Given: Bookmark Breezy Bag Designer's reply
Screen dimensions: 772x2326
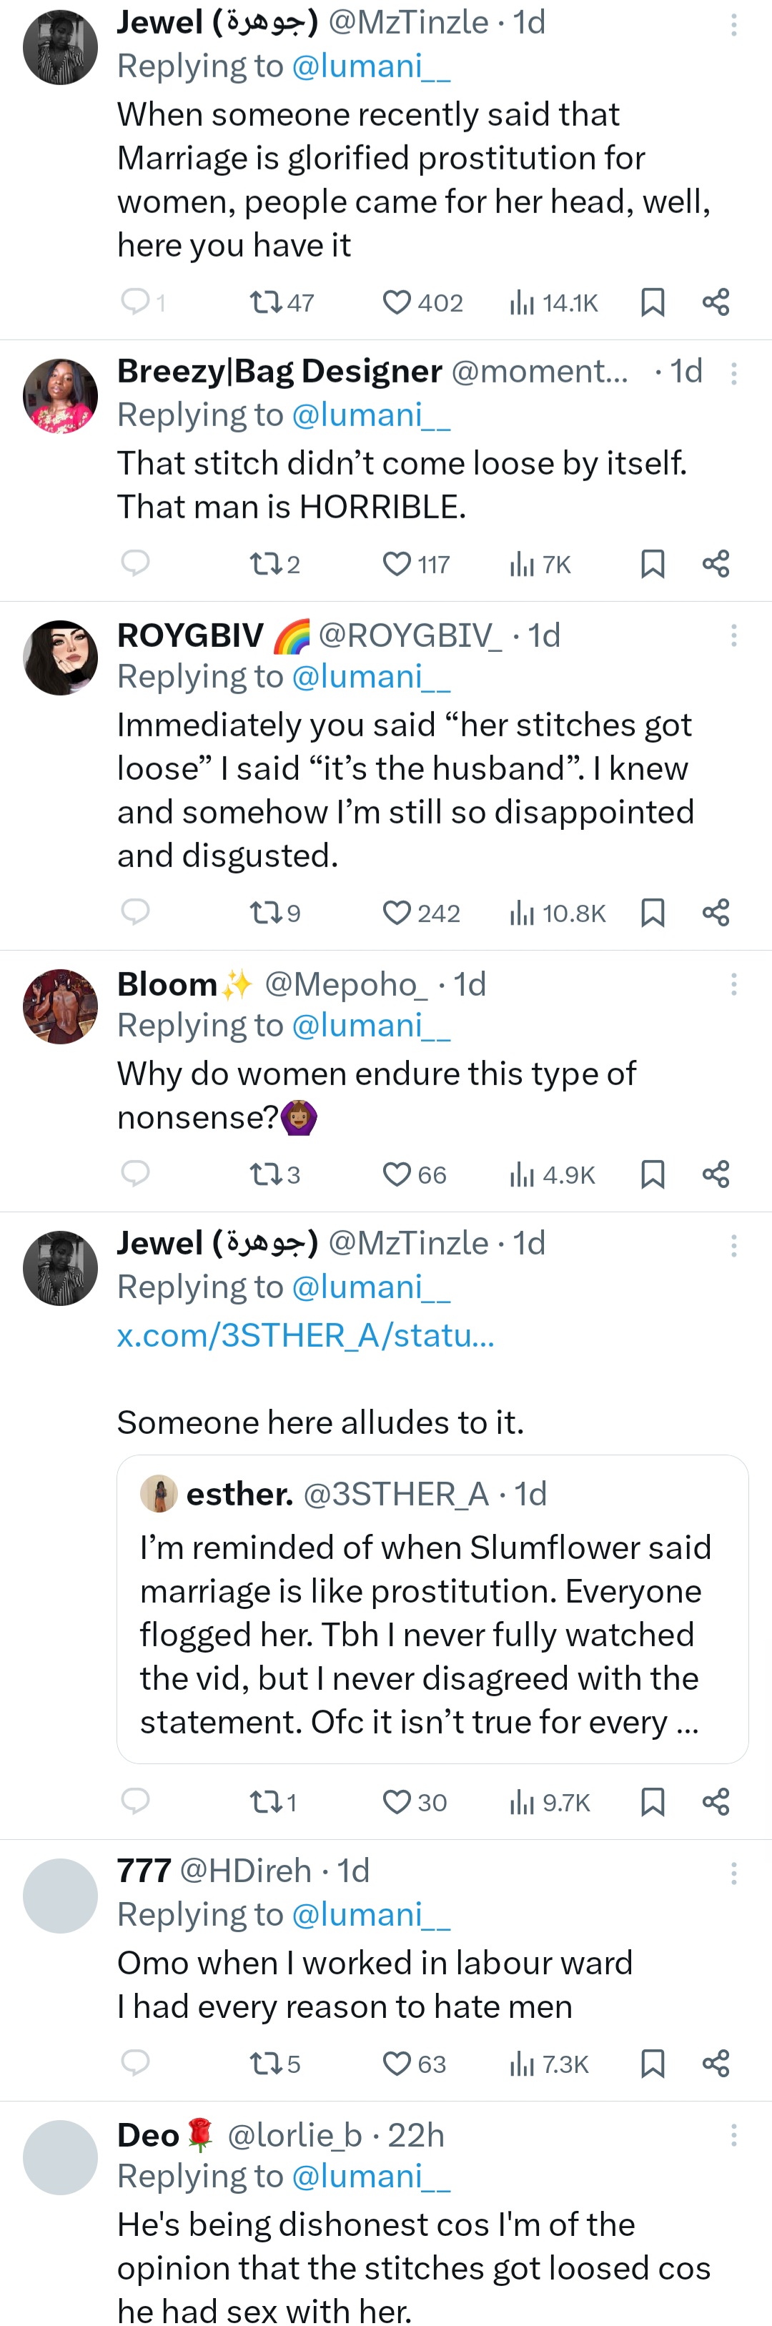Looking at the screenshot, I should (652, 564).
